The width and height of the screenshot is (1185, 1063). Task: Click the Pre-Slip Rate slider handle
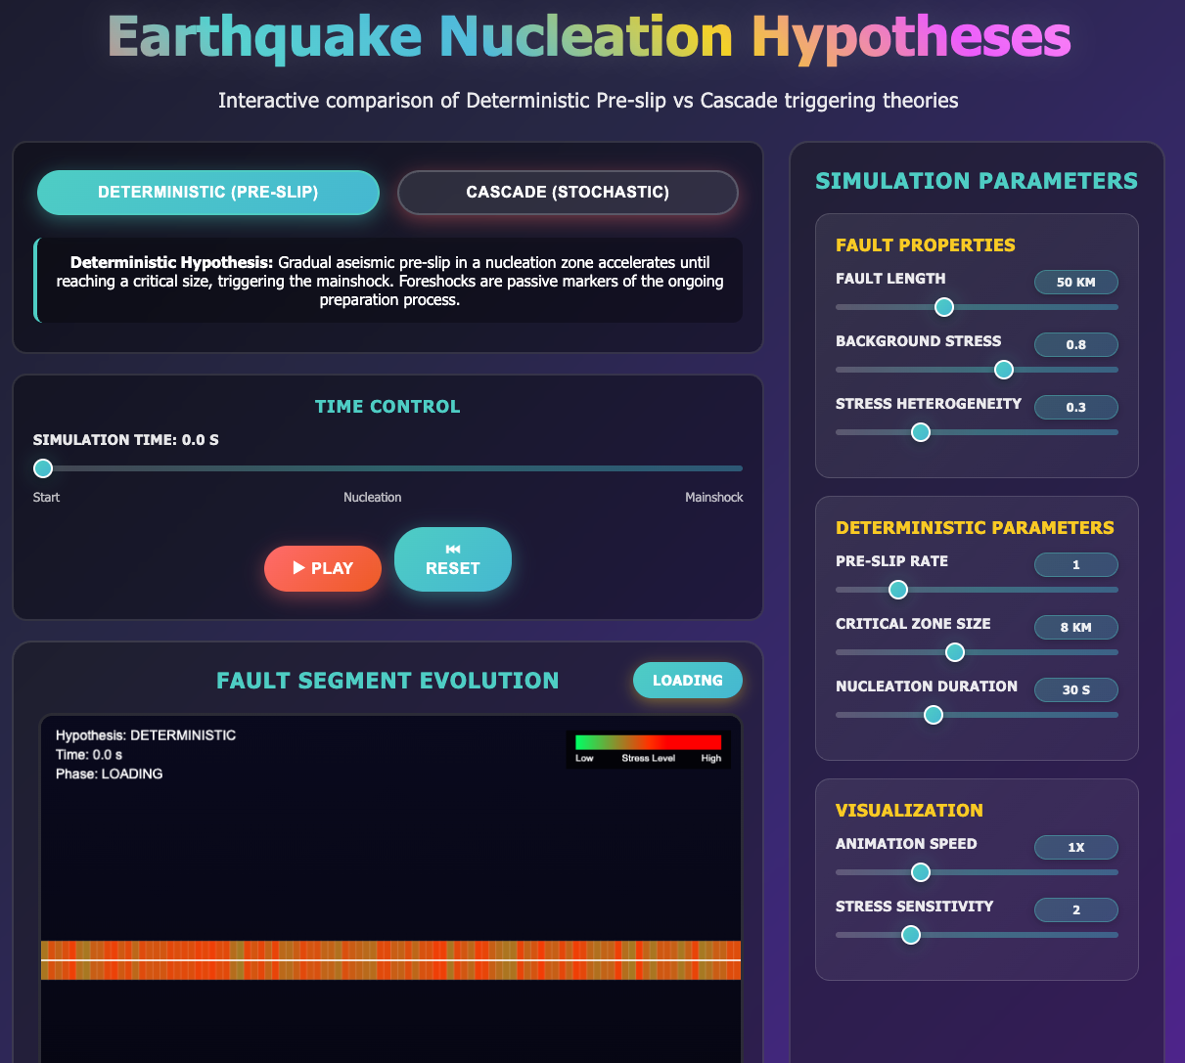(898, 590)
